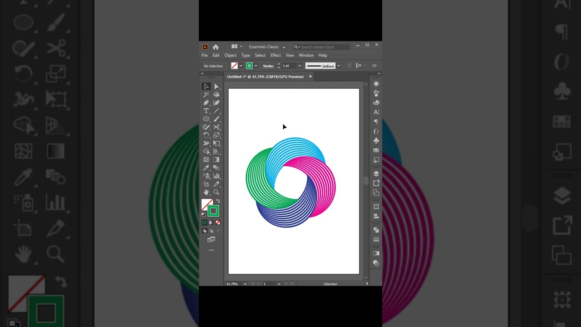Select the Zoom magnifier tool
This screenshot has width=581, height=327.
coord(217,193)
